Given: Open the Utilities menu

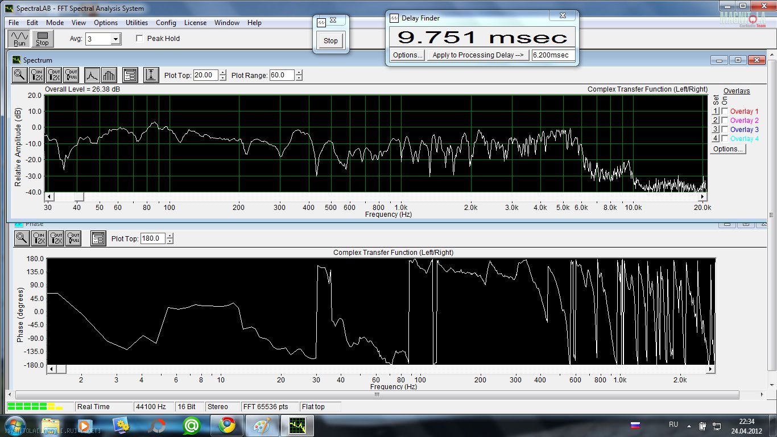Looking at the screenshot, I should tap(137, 23).
